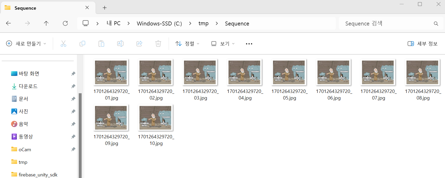Click the Forward navigation arrow
This screenshot has width=445, height=178.
point(27,23)
